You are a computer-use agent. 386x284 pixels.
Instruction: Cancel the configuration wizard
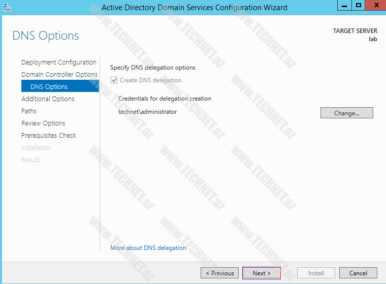click(358, 273)
